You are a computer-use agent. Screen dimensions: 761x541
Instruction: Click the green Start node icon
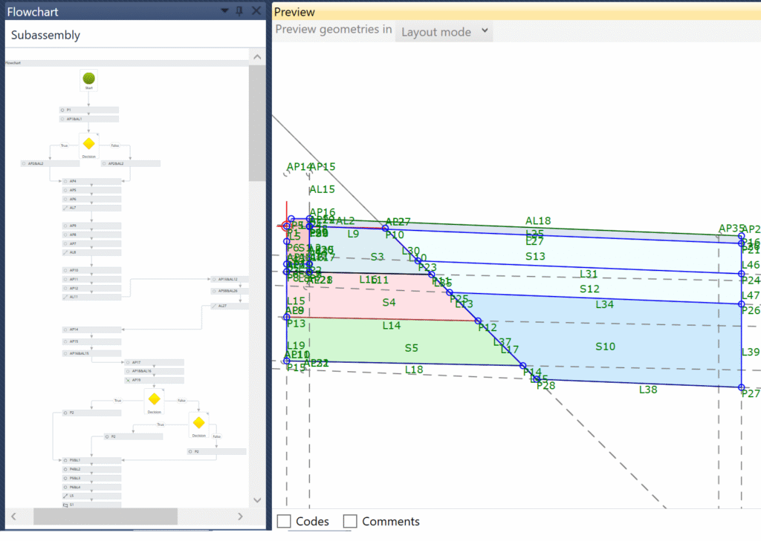click(x=89, y=79)
